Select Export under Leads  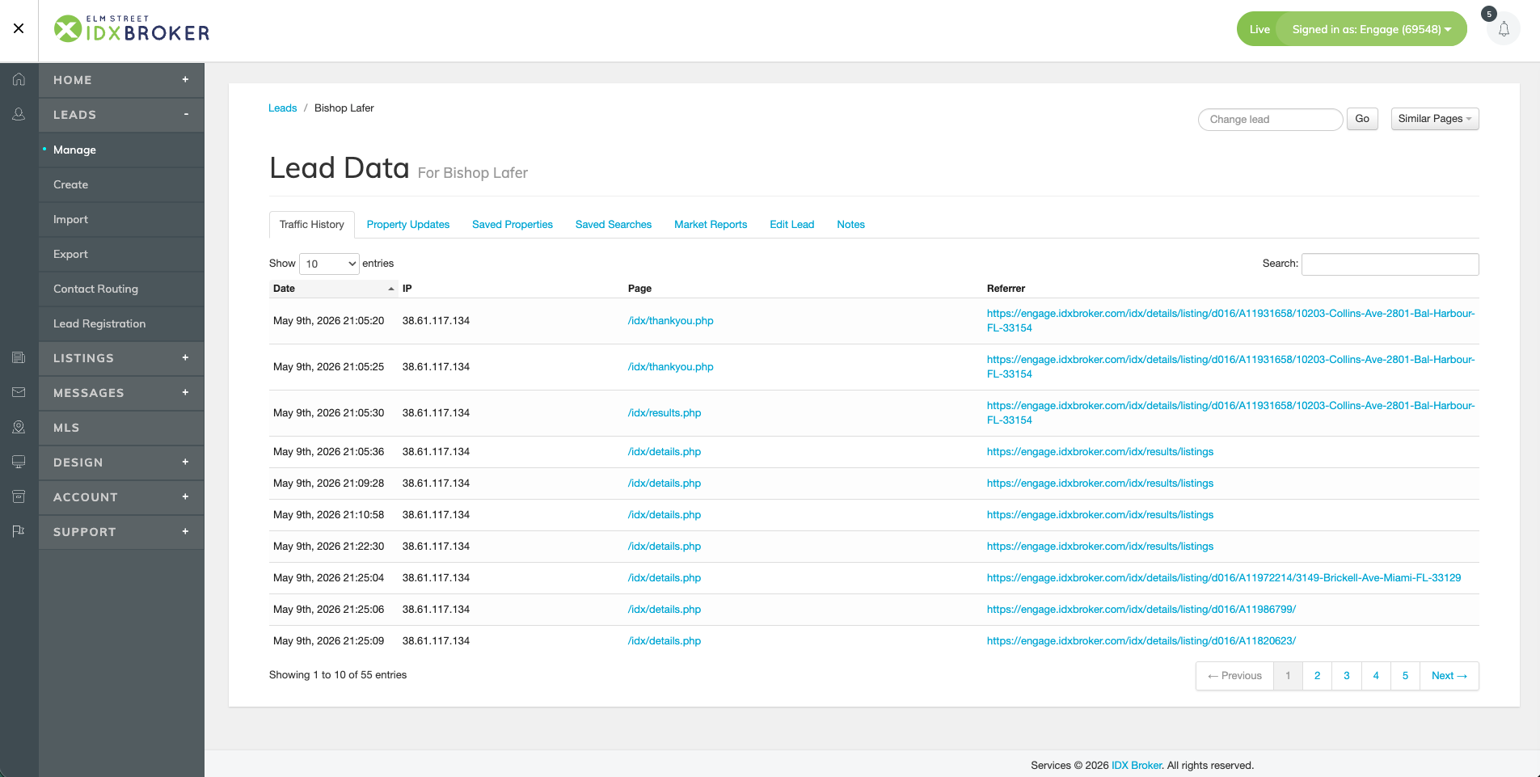tap(121, 254)
